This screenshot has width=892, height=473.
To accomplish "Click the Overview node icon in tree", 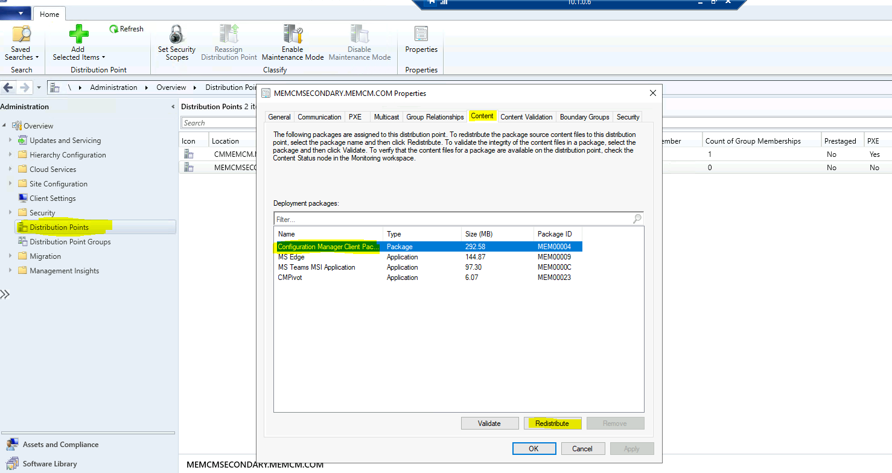I will (x=17, y=125).
